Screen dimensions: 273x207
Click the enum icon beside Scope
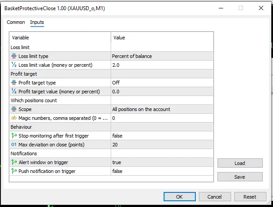click(x=14, y=109)
